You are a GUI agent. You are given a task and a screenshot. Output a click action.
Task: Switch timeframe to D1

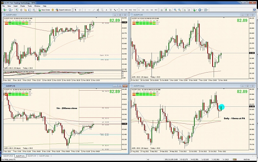coord(147,10)
